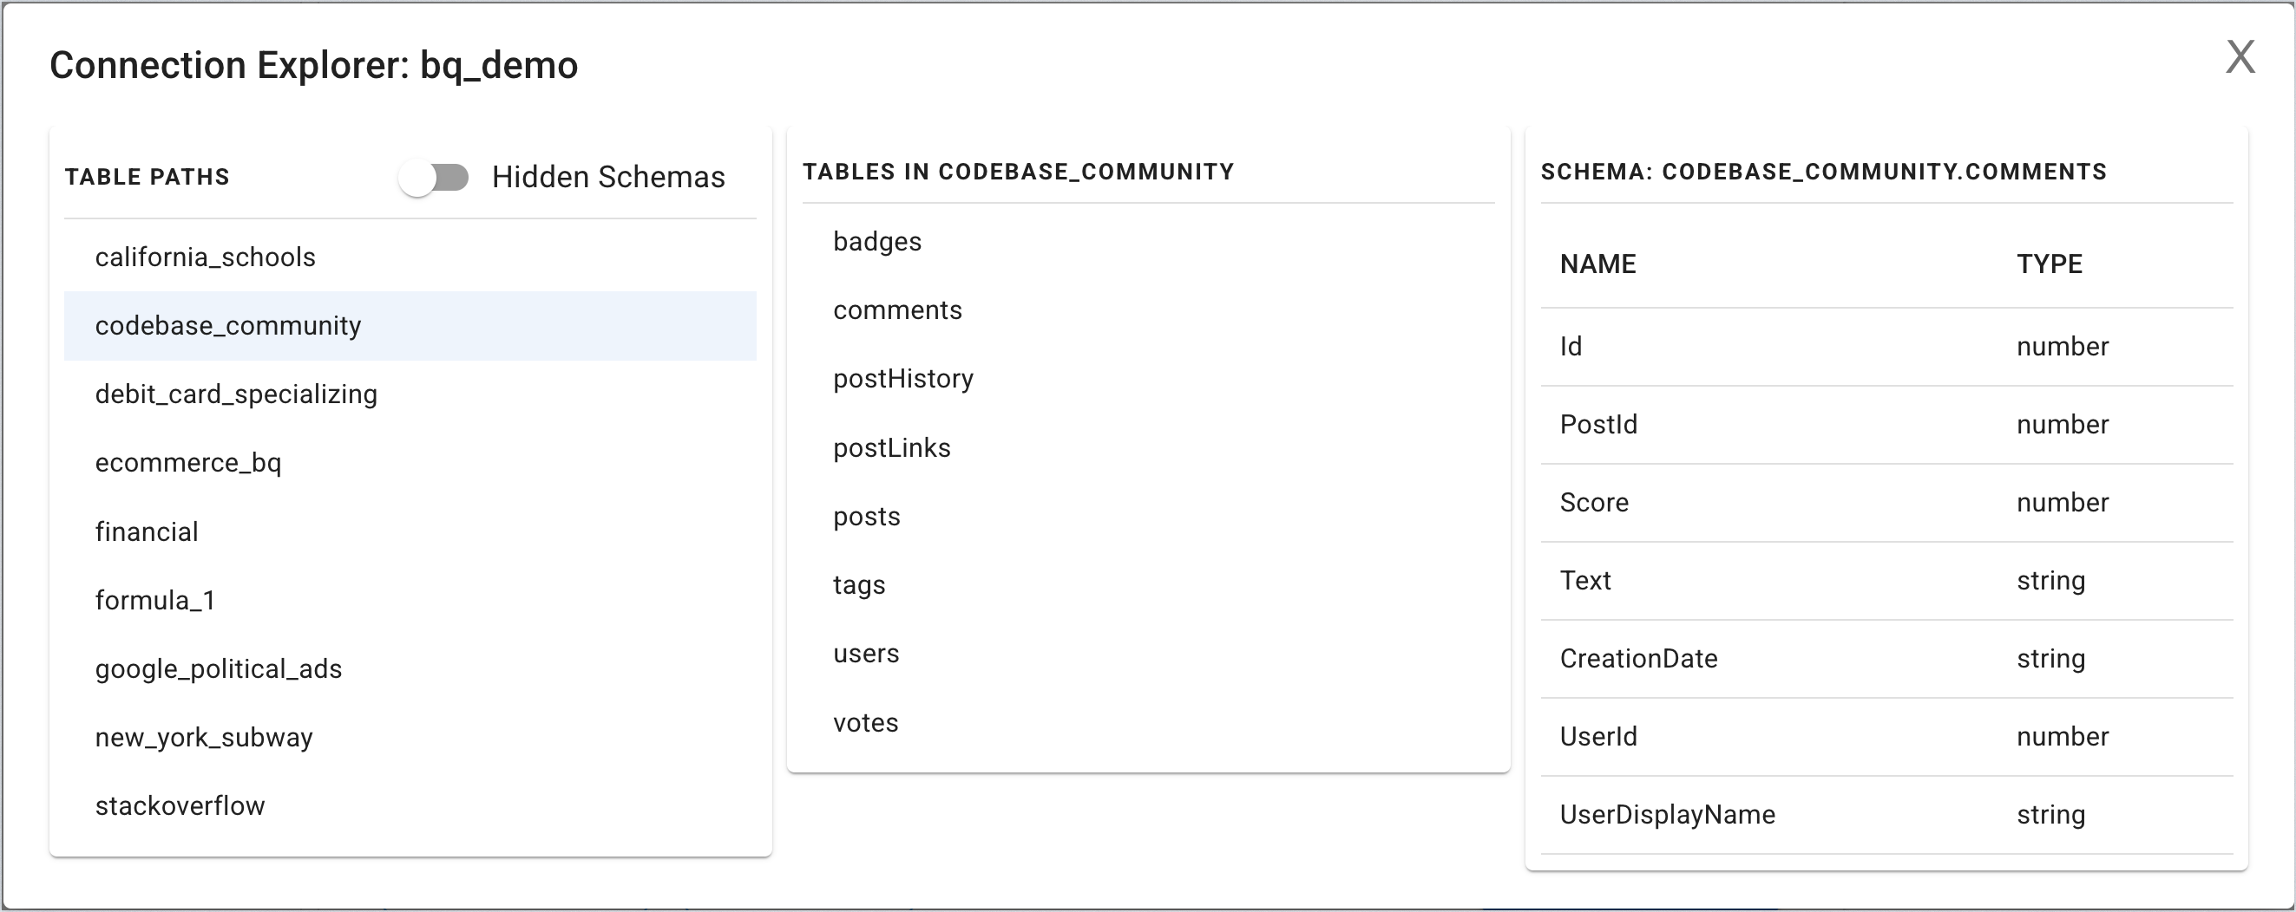Image resolution: width=2296 pixels, height=912 pixels.
Task: Select the codebase_community schema
Action: click(x=228, y=326)
